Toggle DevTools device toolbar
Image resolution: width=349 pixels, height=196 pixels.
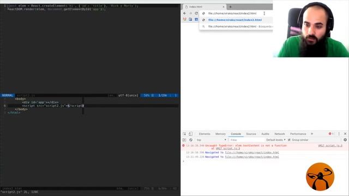tap(190, 134)
